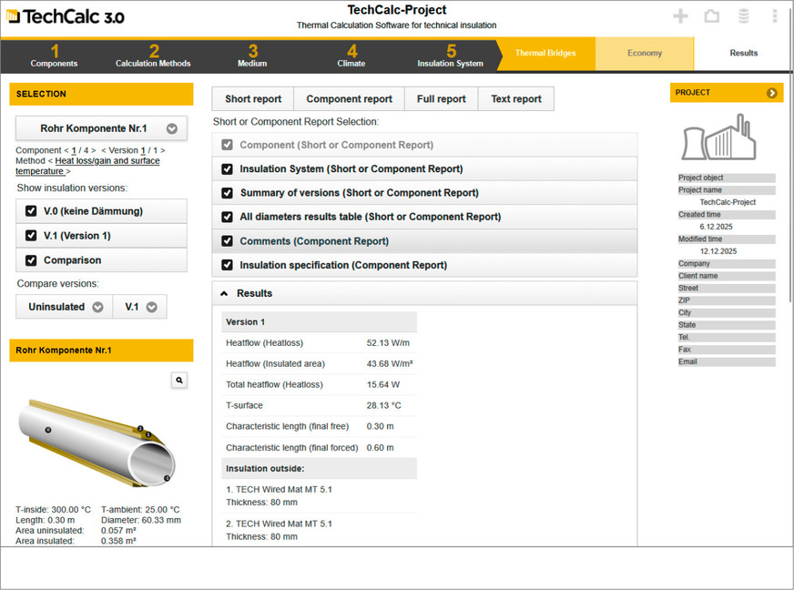Toggle Comments (Component Report) checkbox
The height and width of the screenshot is (590, 794).
(x=227, y=241)
